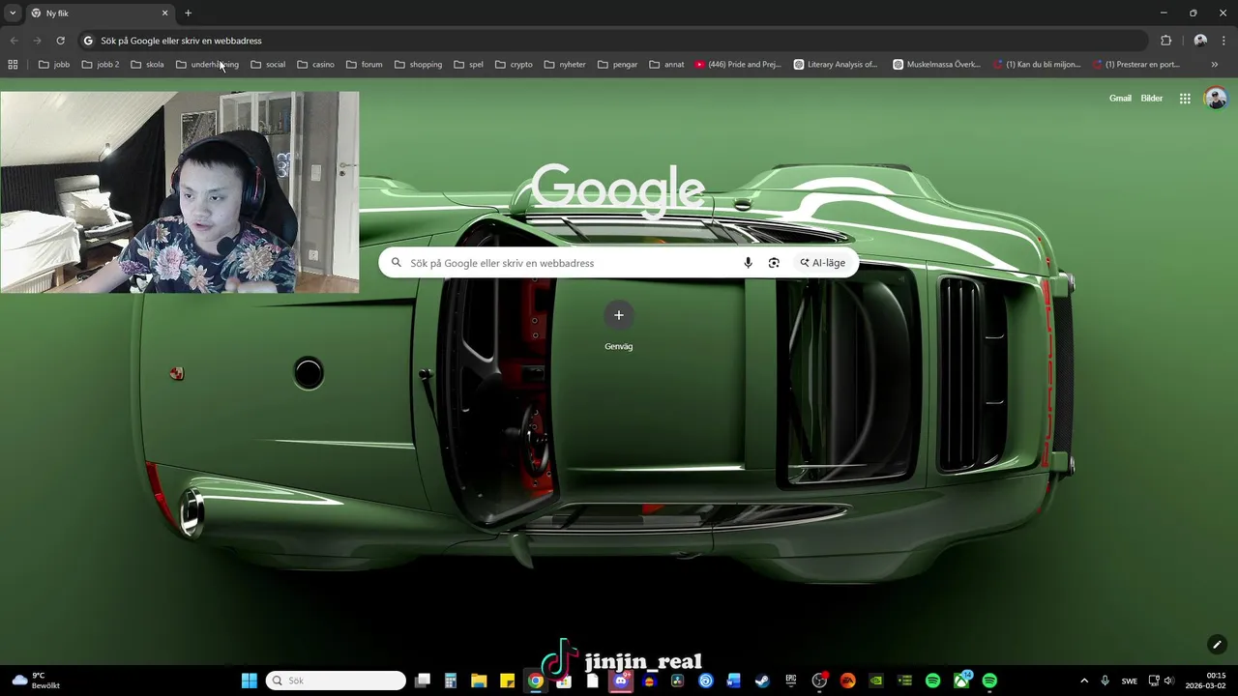This screenshot has height=696, width=1238.
Task: Expand the jobb 2 bookmark folder
Action: pos(101,65)
